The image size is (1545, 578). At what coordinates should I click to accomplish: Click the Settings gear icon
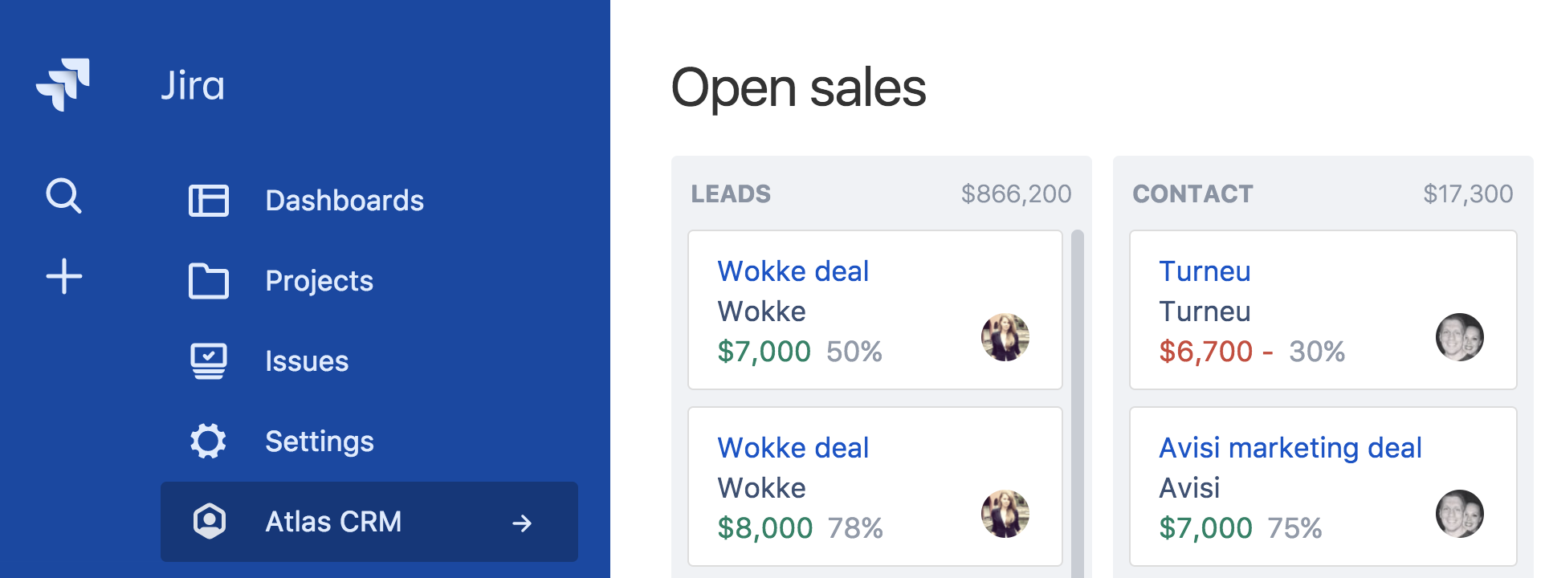click(209, 442)
